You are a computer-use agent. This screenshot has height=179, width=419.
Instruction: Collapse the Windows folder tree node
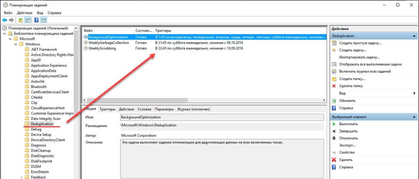pos(16,44)
